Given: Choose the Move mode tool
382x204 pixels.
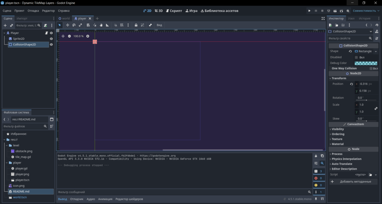Looking at the screenshot, I should 68,25.
